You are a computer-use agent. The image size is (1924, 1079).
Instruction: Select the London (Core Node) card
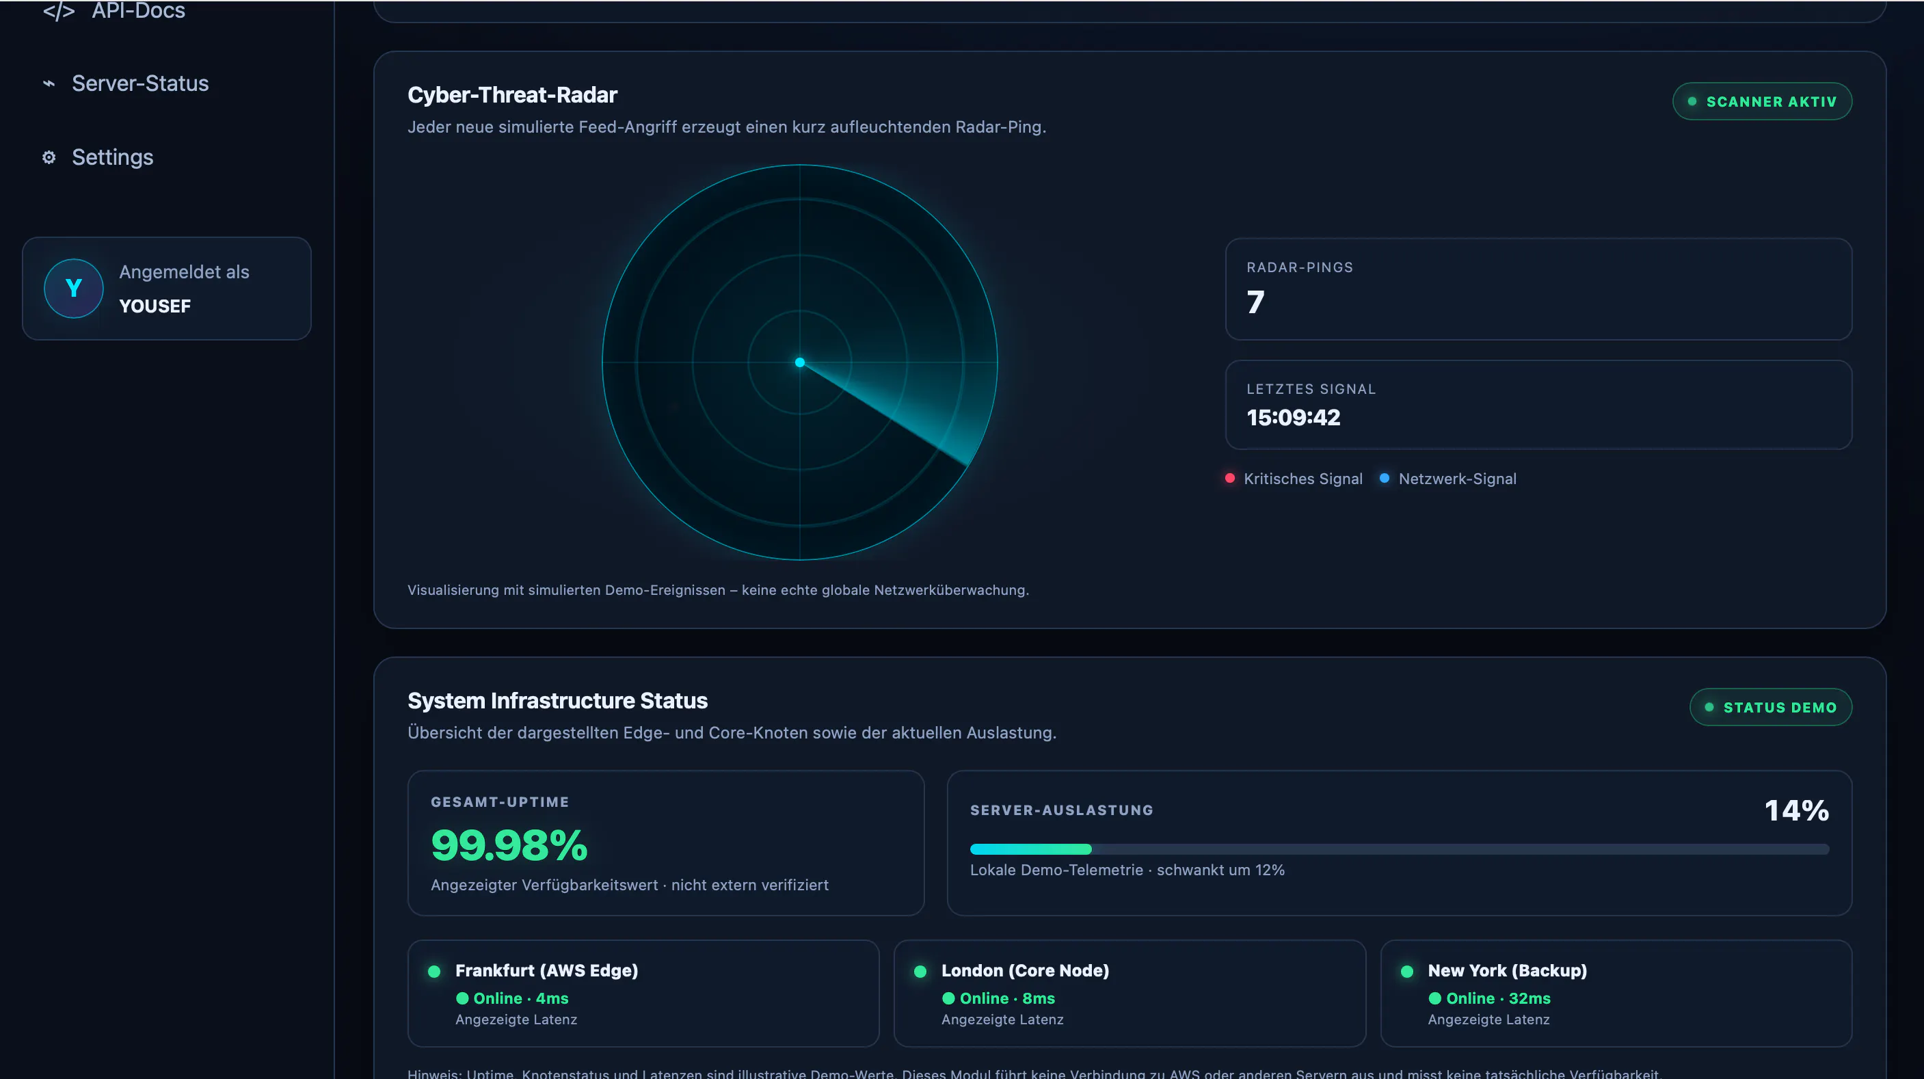click(x=1130, y=993)
